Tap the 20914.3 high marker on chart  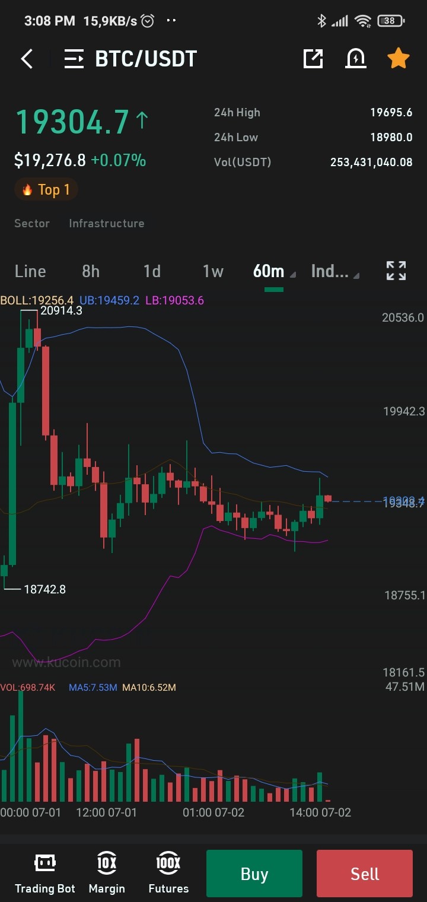click(x=61, y=310)
